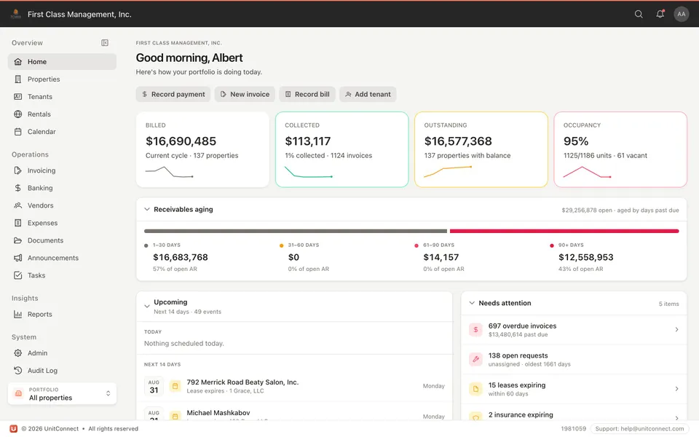The image size is (699, 437).
Task: Collapse the Receivables aging section
Action: tap(147, 209)
